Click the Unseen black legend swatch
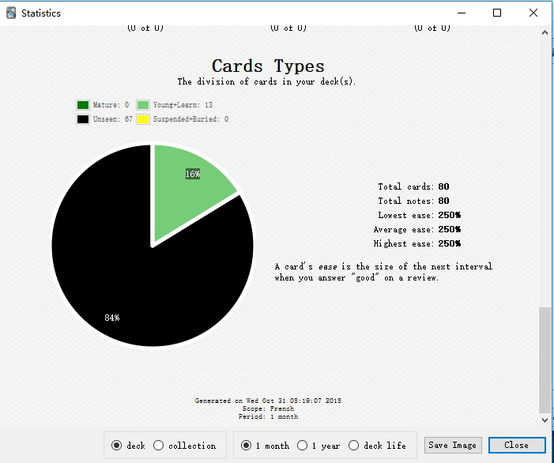The width and height of the screenshot is (554, 463). [x=83, y=119]
